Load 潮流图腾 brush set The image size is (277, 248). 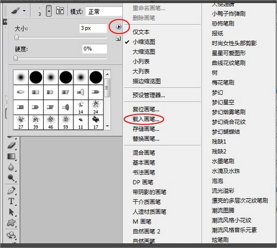tap(223, 210)
